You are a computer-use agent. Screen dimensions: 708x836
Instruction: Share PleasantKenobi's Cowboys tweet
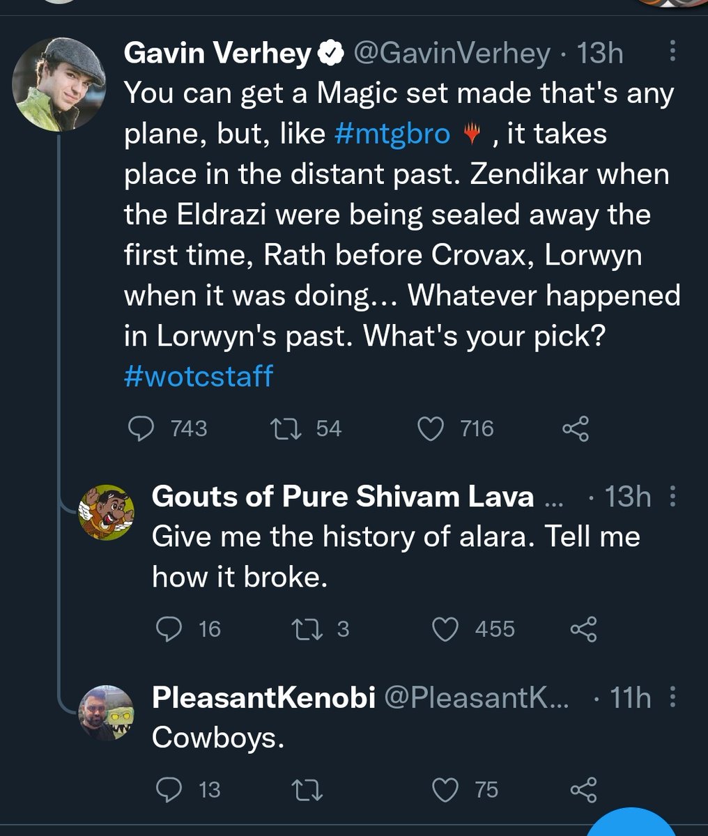[x=583, y=789]
